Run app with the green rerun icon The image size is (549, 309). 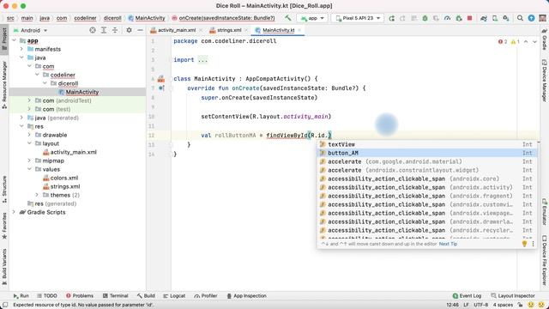tap(391, 18)
